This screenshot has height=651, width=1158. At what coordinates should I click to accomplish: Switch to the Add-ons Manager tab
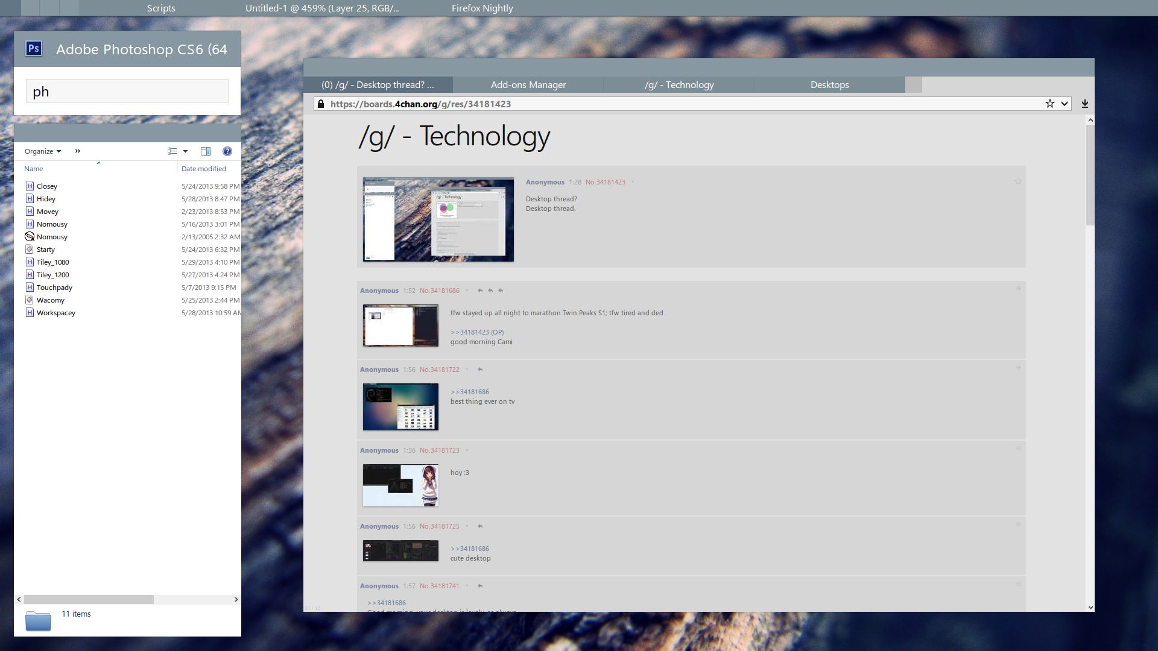[528, 84]
